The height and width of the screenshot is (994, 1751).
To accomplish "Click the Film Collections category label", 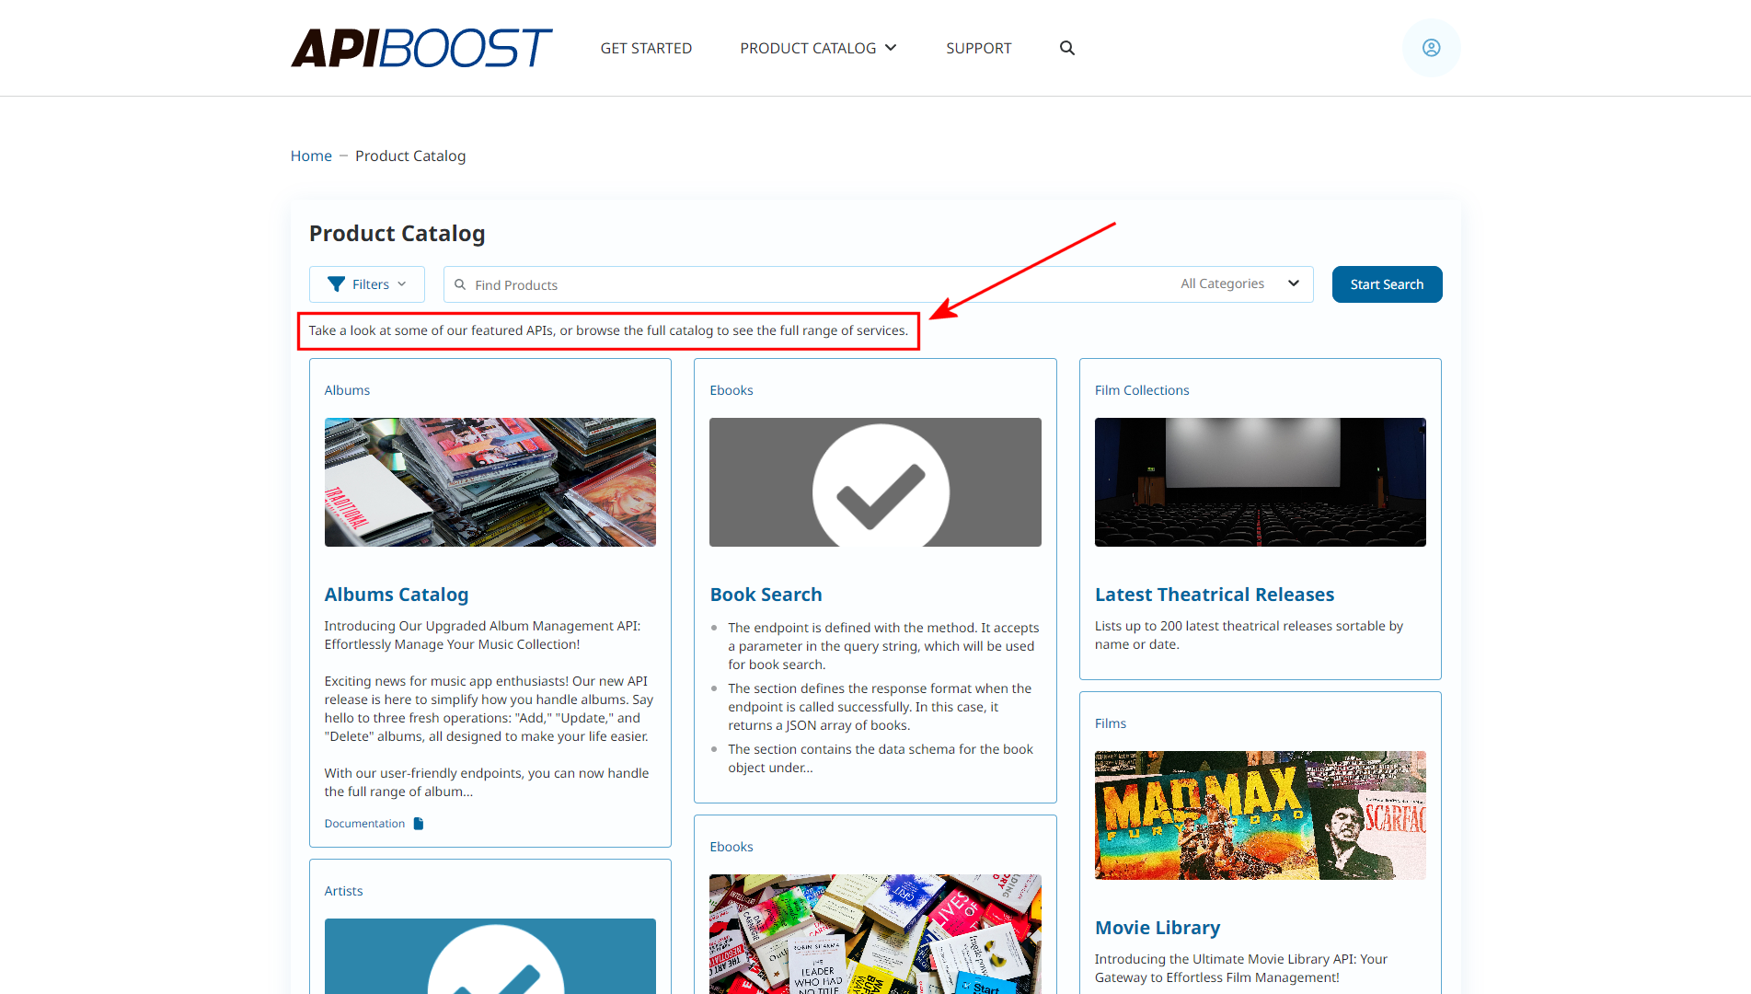I will 1142,390.
